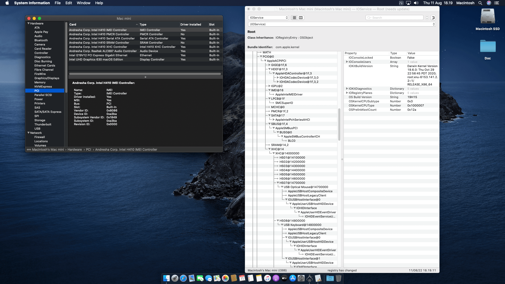
Task: Switch to column view in IORegistryExplorer
Action: point(301,17)
